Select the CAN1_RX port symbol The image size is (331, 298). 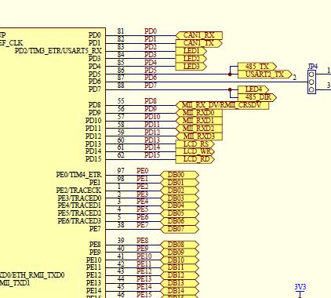pyautogui.click(x=199, y=35)
